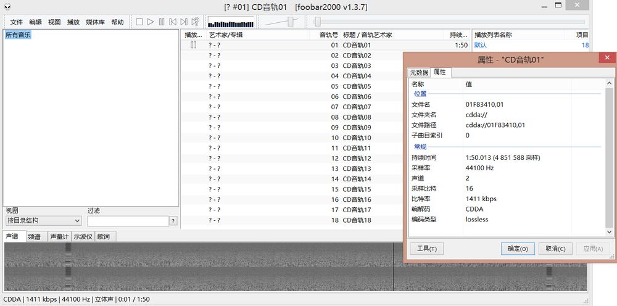Select 所有音乐 in the library tree
The image size is (617, 306).
point(18,35)
